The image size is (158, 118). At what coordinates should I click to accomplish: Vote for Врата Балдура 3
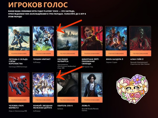[116, 53]
